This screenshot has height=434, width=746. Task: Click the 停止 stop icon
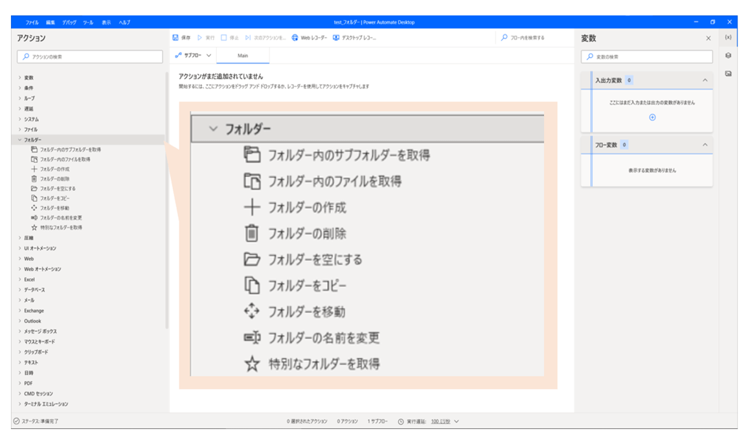223,36
